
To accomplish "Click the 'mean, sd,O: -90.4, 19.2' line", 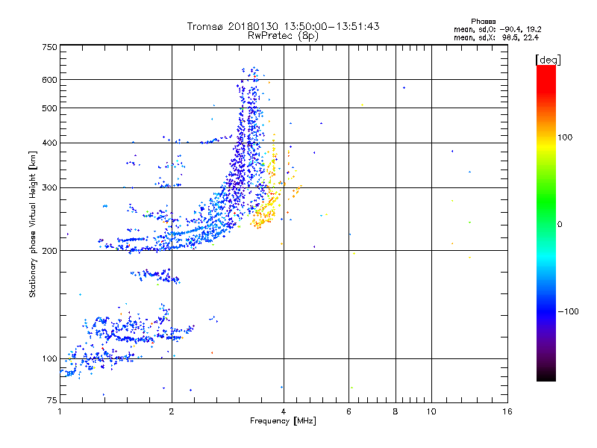I will pyautogui.click(x=497, y=29).
